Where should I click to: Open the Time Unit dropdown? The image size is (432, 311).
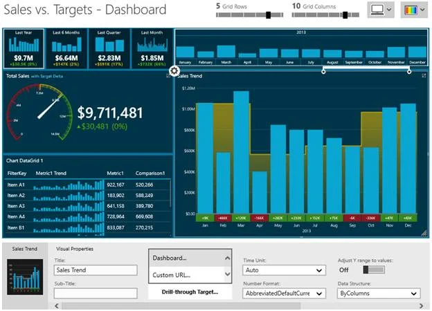(x=284, y=270)
